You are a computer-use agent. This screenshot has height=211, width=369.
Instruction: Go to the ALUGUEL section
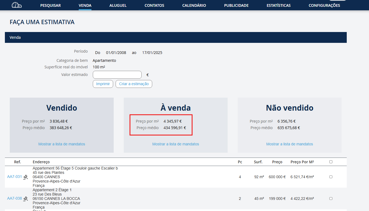(118, 5)
